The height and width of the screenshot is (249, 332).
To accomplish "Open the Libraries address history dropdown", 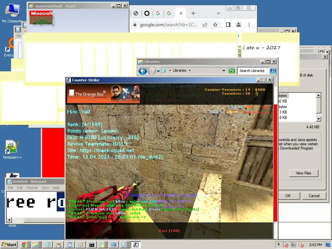I will pos(224,70).
